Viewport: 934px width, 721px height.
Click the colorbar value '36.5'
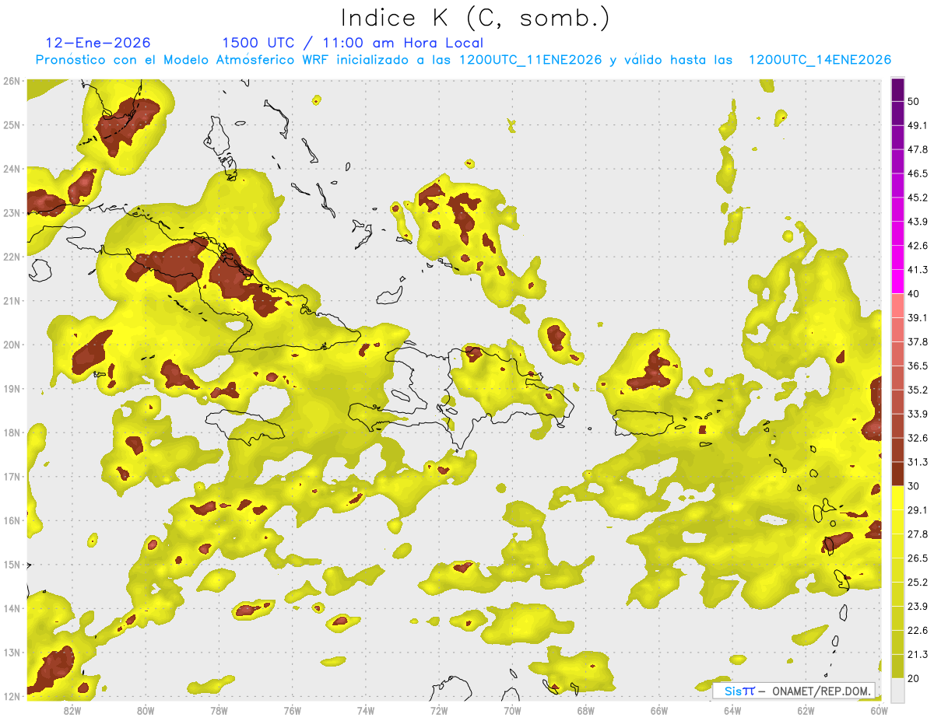[918, 366]
